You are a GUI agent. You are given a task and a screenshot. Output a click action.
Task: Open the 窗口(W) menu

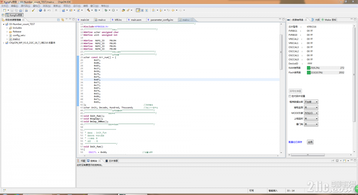click(x=94, y=6)
